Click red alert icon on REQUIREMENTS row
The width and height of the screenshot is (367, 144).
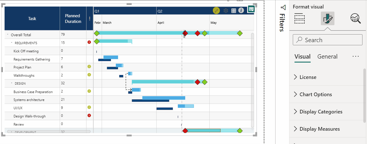89,42
